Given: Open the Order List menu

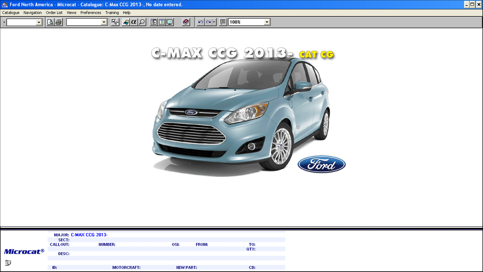Looking at the screenshot, I should [x=54, y=12].
